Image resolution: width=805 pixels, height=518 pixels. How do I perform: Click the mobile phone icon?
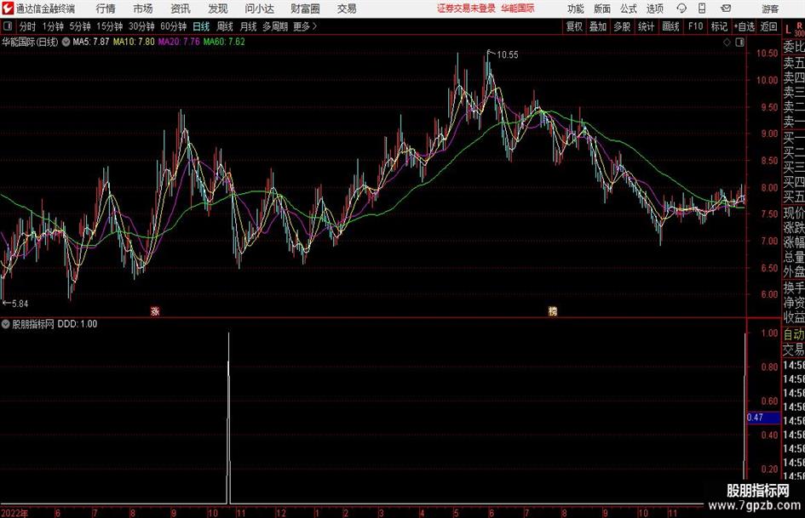(x=702, y=9)
